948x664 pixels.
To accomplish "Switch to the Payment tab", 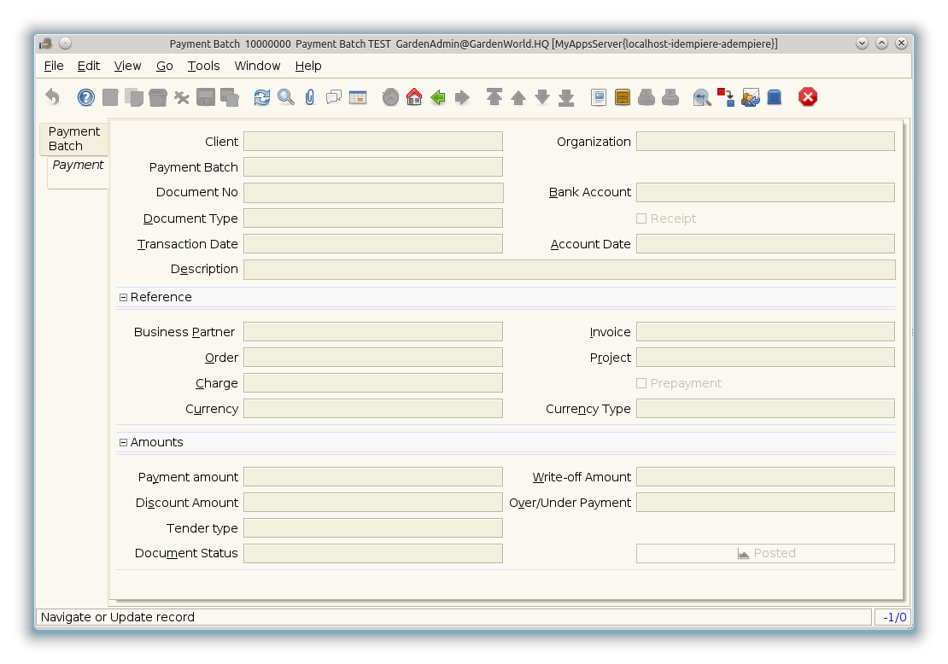I will tap(78, 166).
